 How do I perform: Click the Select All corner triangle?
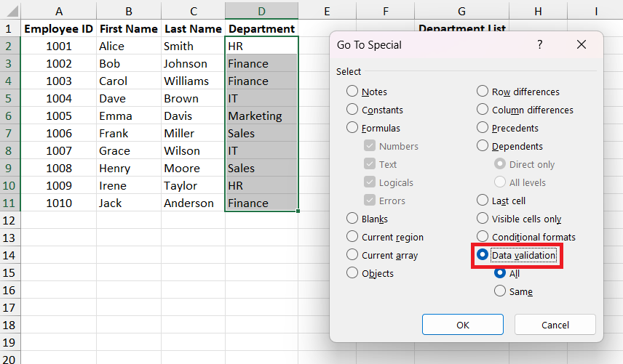[11, 10]
